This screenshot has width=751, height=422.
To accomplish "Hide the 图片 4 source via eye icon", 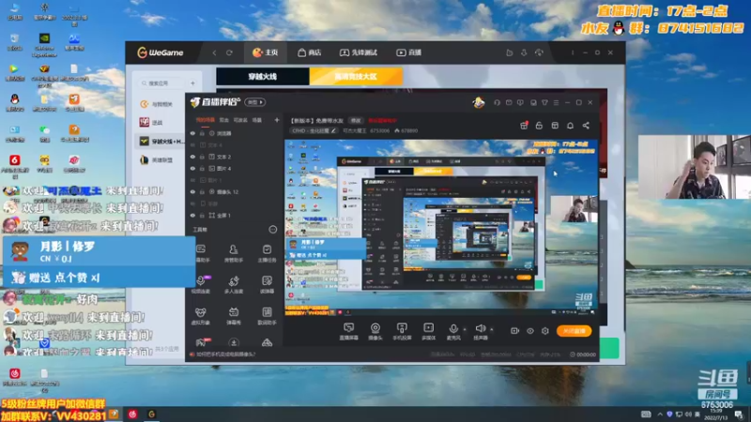I will click(x=193, y=169).
